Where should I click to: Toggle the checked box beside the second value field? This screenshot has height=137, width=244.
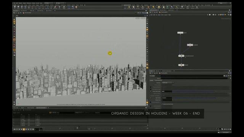click(x=151, y=98)
